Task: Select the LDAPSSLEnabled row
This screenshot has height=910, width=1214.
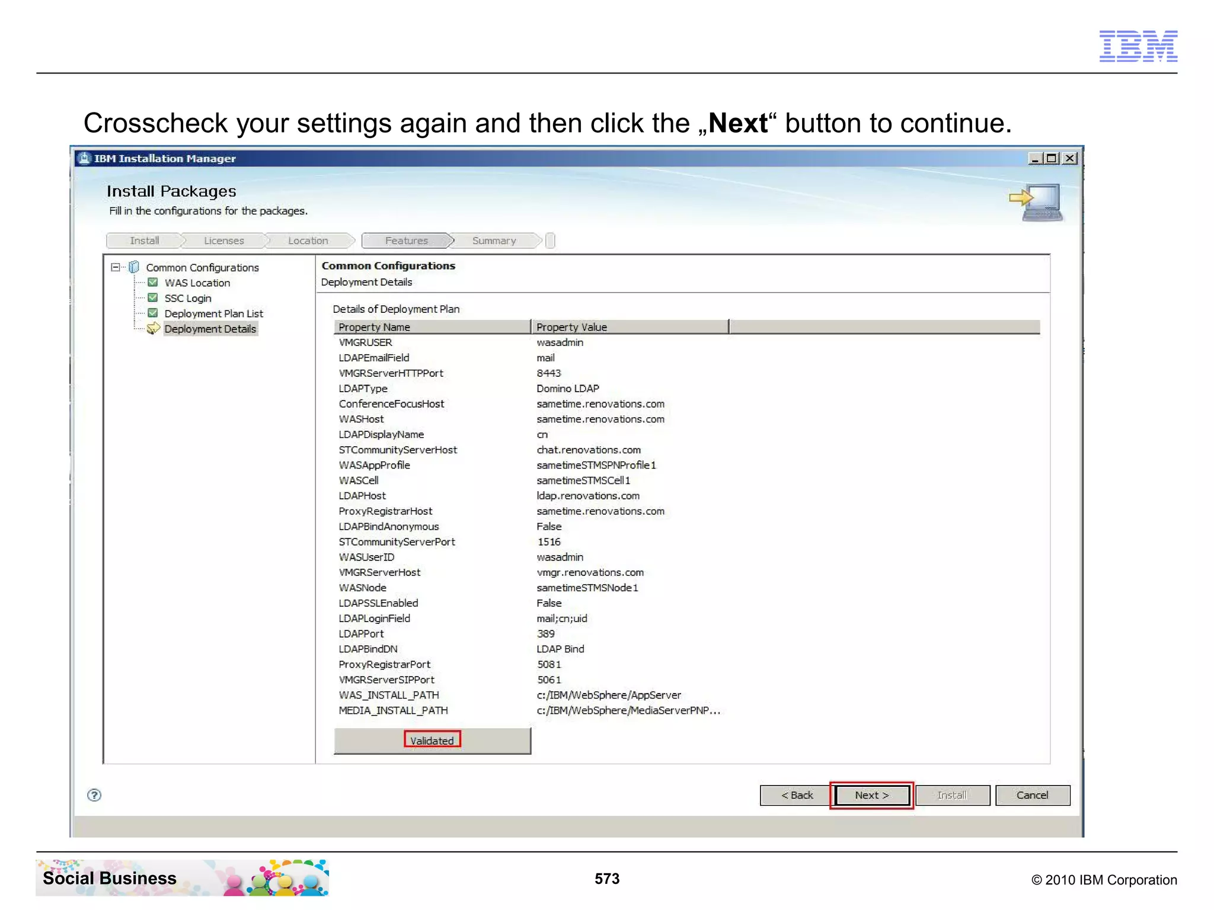Action: [x=686, y=603]
